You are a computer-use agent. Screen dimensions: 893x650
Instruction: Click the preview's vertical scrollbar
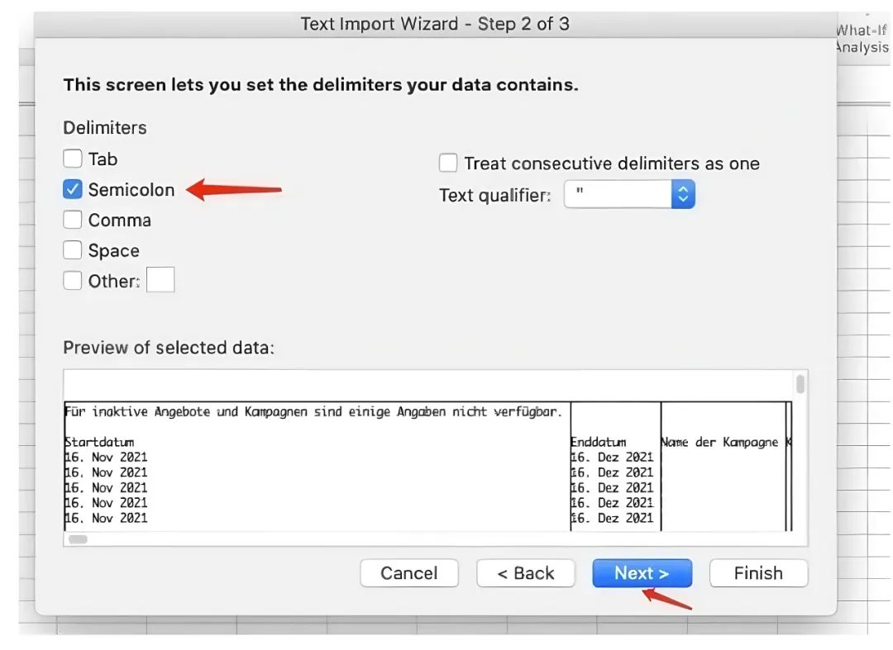800,384
